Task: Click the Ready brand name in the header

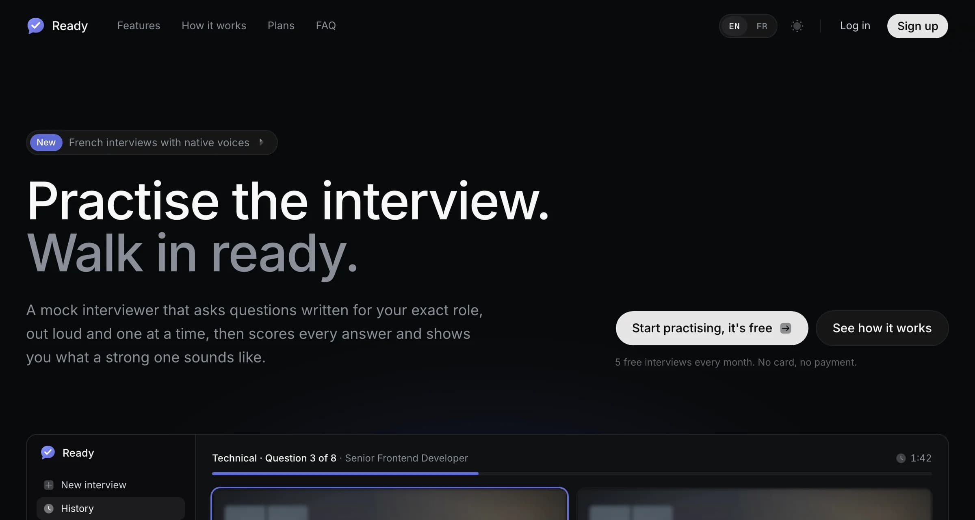Action: pyautogui.click(x=70, y=26)
